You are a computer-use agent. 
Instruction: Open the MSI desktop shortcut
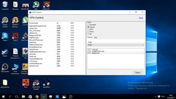[x=36, y=5]
